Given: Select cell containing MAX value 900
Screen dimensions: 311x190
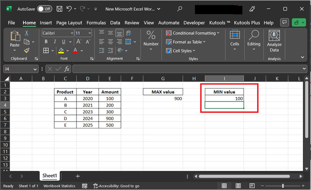Looking at the screenshot, I should coord(163,98).
